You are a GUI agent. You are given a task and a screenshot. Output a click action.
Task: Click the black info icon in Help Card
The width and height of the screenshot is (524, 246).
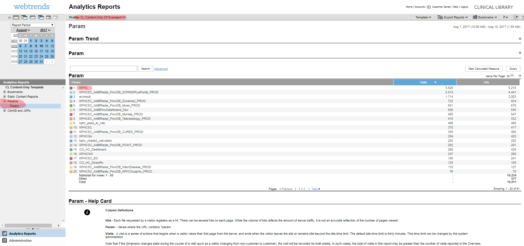[87, 212]
